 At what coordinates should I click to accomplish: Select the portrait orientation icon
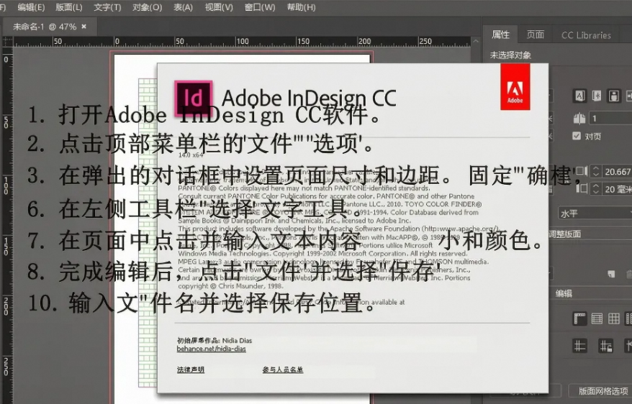(614, 96)
